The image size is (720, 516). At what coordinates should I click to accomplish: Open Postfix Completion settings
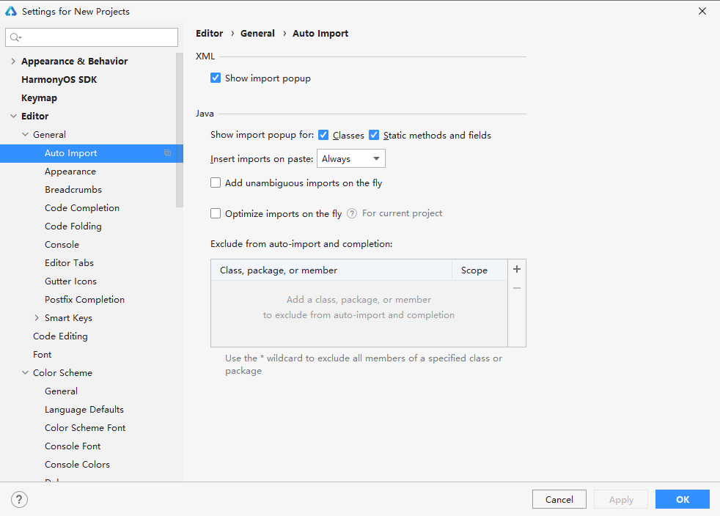84,300
